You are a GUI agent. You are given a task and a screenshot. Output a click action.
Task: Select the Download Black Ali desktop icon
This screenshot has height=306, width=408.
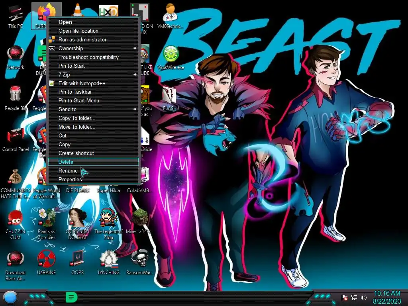click(x=16, y=266)
